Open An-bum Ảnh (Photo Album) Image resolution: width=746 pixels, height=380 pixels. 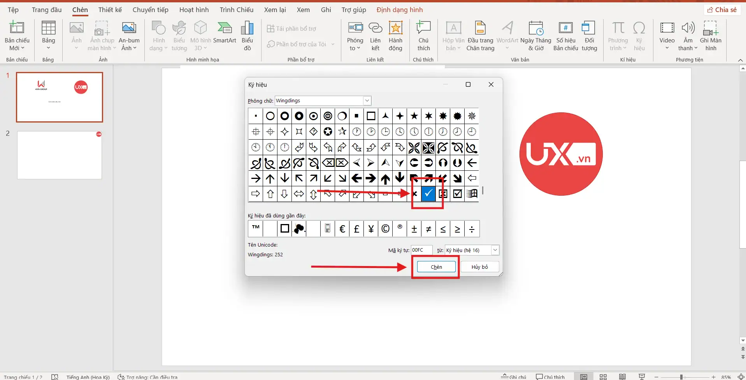point(129,35)
